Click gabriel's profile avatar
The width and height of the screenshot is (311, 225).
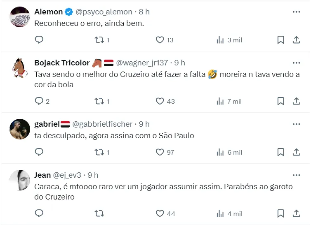pyautogui.click(x=20, y=129)
